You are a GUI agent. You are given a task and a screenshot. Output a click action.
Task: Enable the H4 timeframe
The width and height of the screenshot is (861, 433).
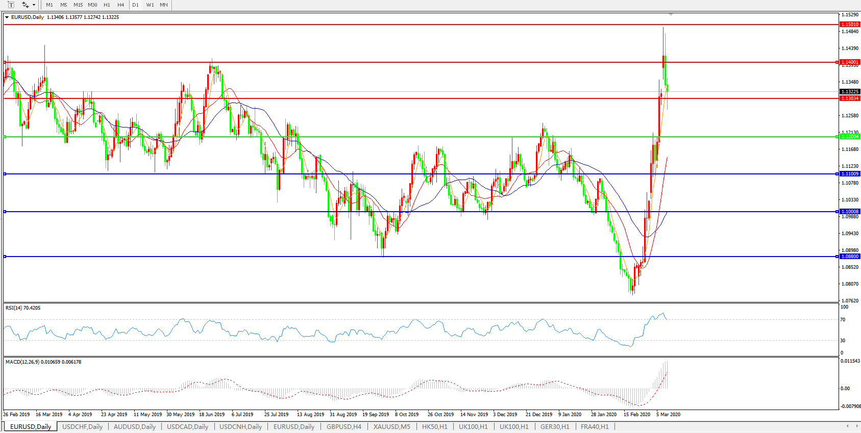pos(121,5)
